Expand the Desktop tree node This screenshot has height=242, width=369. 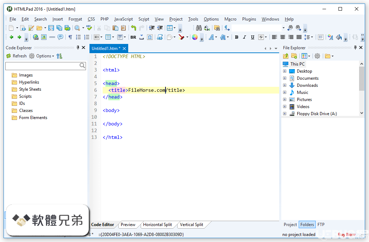284,71
